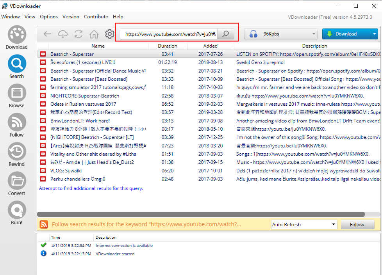Open the Burn! section in sidebar
Image resolution: width=382 pixels, height=275 pixels.
16,213
